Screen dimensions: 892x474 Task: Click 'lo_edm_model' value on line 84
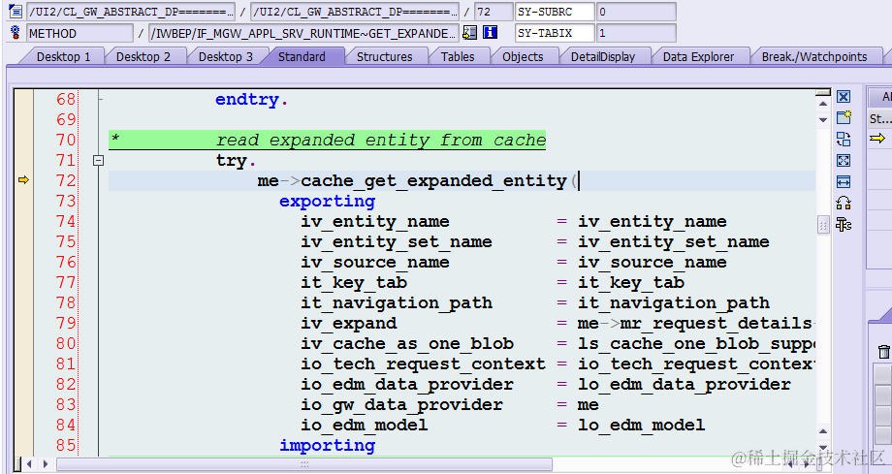pos(642,426)
